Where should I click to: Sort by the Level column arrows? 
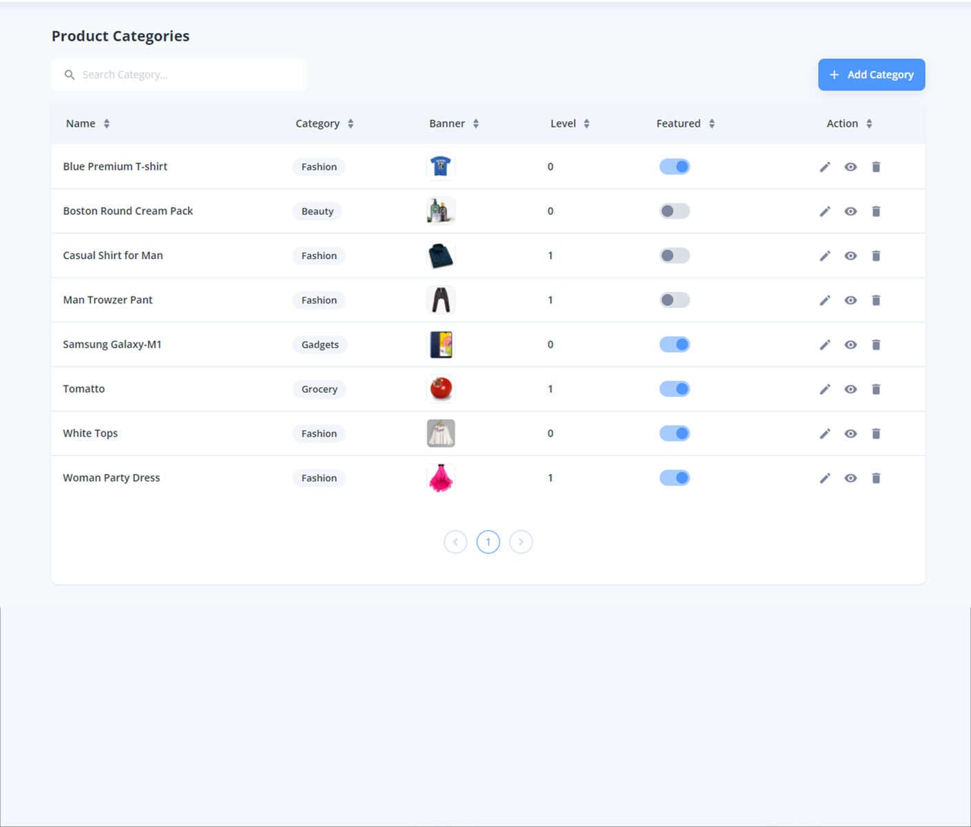(587, 123)
